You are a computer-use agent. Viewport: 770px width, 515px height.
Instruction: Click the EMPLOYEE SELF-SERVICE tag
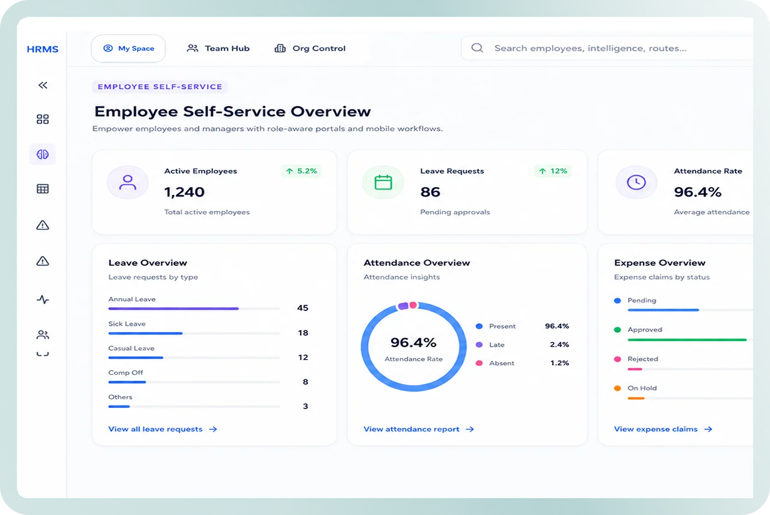[159, 87]
